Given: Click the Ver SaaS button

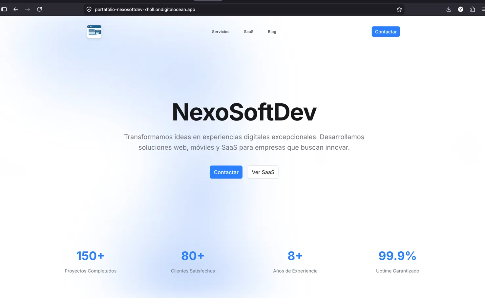Looking at the screenshot, I should point(263,172).
